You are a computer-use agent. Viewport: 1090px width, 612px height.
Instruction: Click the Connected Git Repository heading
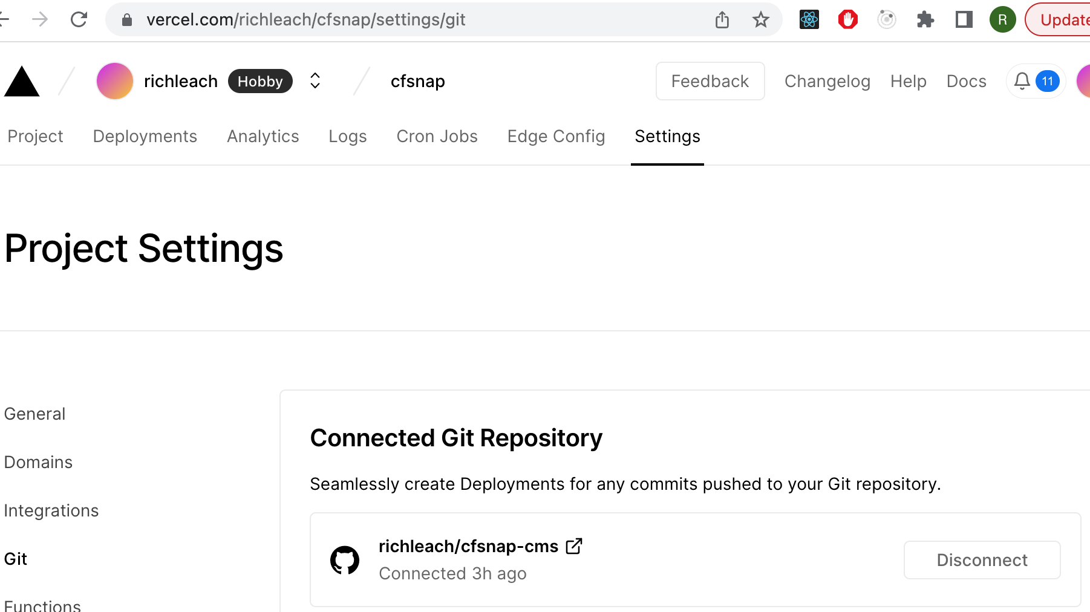(x=456, y=438)
